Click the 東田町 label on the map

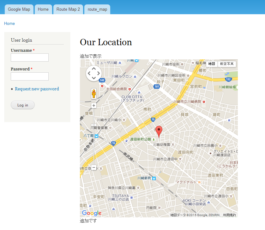(x=179, y=80)
